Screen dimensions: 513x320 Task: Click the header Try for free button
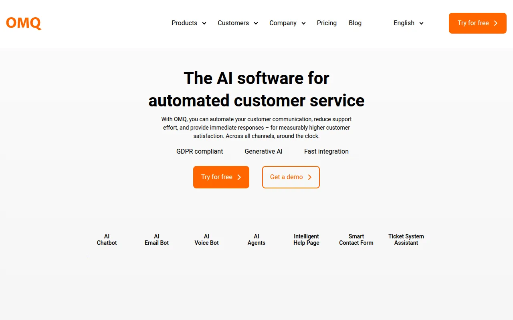478,23
